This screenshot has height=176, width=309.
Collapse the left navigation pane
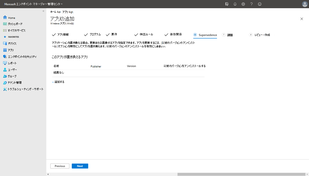tap(43, 11)
